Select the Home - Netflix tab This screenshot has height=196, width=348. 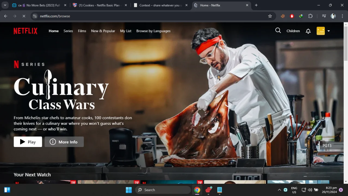coord(222,5)
